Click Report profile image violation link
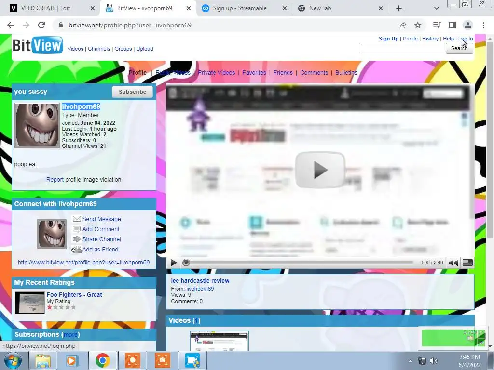This screenshot has width=494, height=370. click(55, 180)
